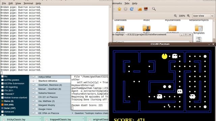This screenshot has height=121, width=216.
Task: Open the Home folder toolbar icon
Action: pos(140,9)
